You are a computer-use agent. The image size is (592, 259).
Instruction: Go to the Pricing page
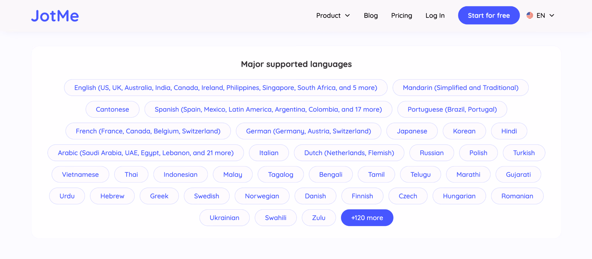402,16
